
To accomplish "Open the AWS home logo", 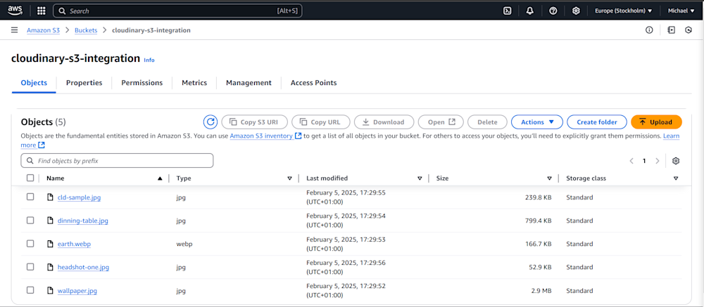I will point(15,10).
